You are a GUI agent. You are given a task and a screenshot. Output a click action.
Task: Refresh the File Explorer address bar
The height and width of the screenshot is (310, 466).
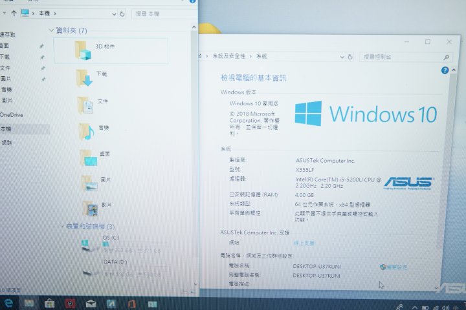tap(122, 14)
